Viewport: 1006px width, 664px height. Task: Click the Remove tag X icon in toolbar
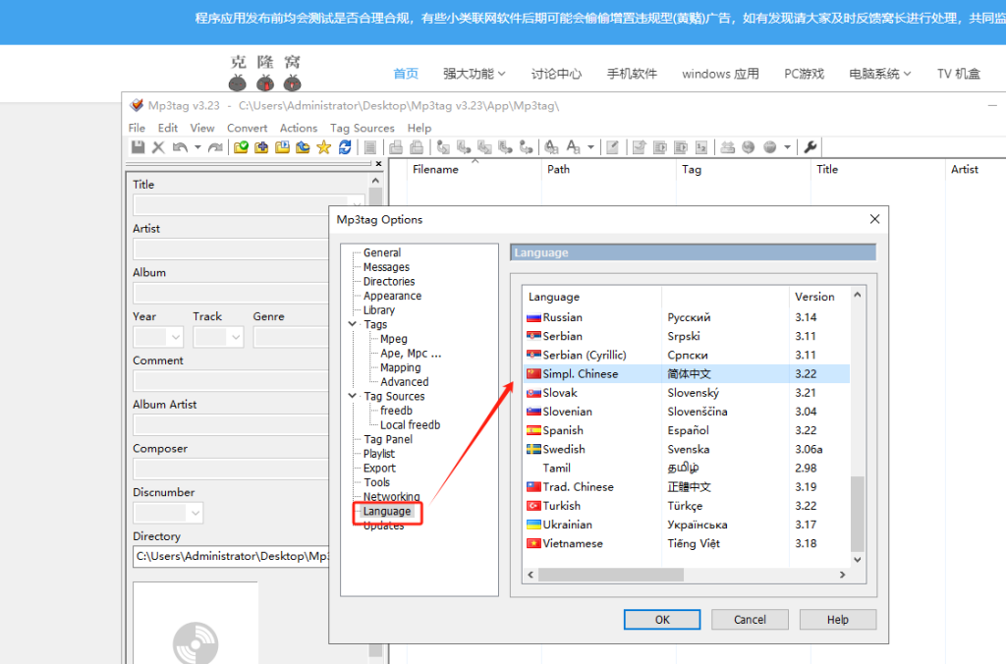158,147
